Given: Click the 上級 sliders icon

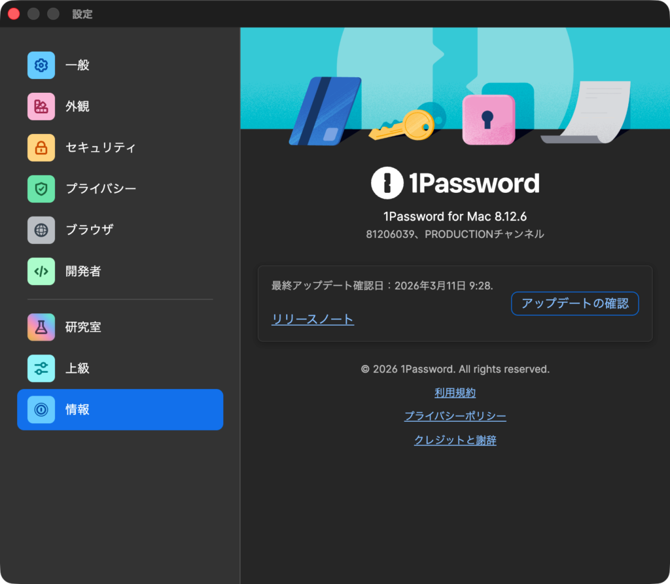Looking at the screenshot, I should (41, 368).
